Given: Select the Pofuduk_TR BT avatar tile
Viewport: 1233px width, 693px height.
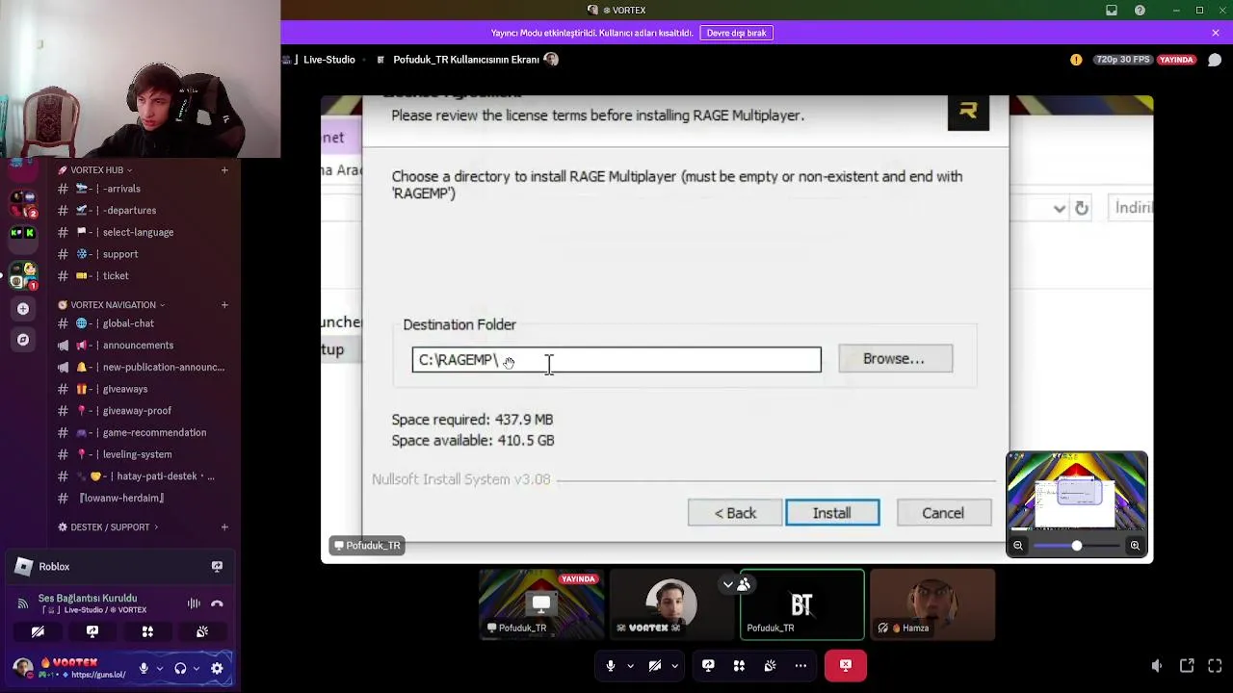Looking at the screenshot, I should coord(801,604).
